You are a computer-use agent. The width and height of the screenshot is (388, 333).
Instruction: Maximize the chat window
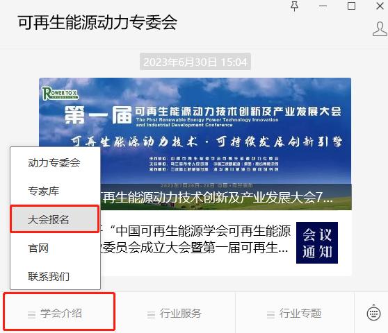pyautogui.click(x=351, y=6)
